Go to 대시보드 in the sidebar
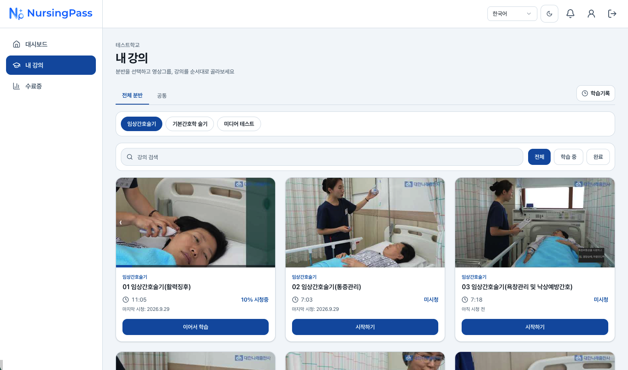 (51, 44)
